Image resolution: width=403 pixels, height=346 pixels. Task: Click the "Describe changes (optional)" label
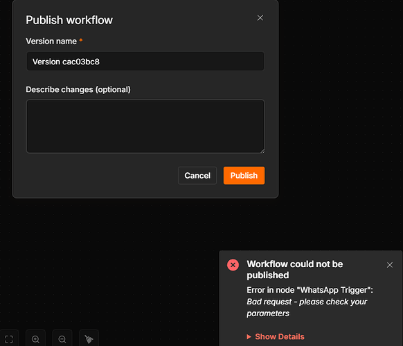click(x=78, y=89)
